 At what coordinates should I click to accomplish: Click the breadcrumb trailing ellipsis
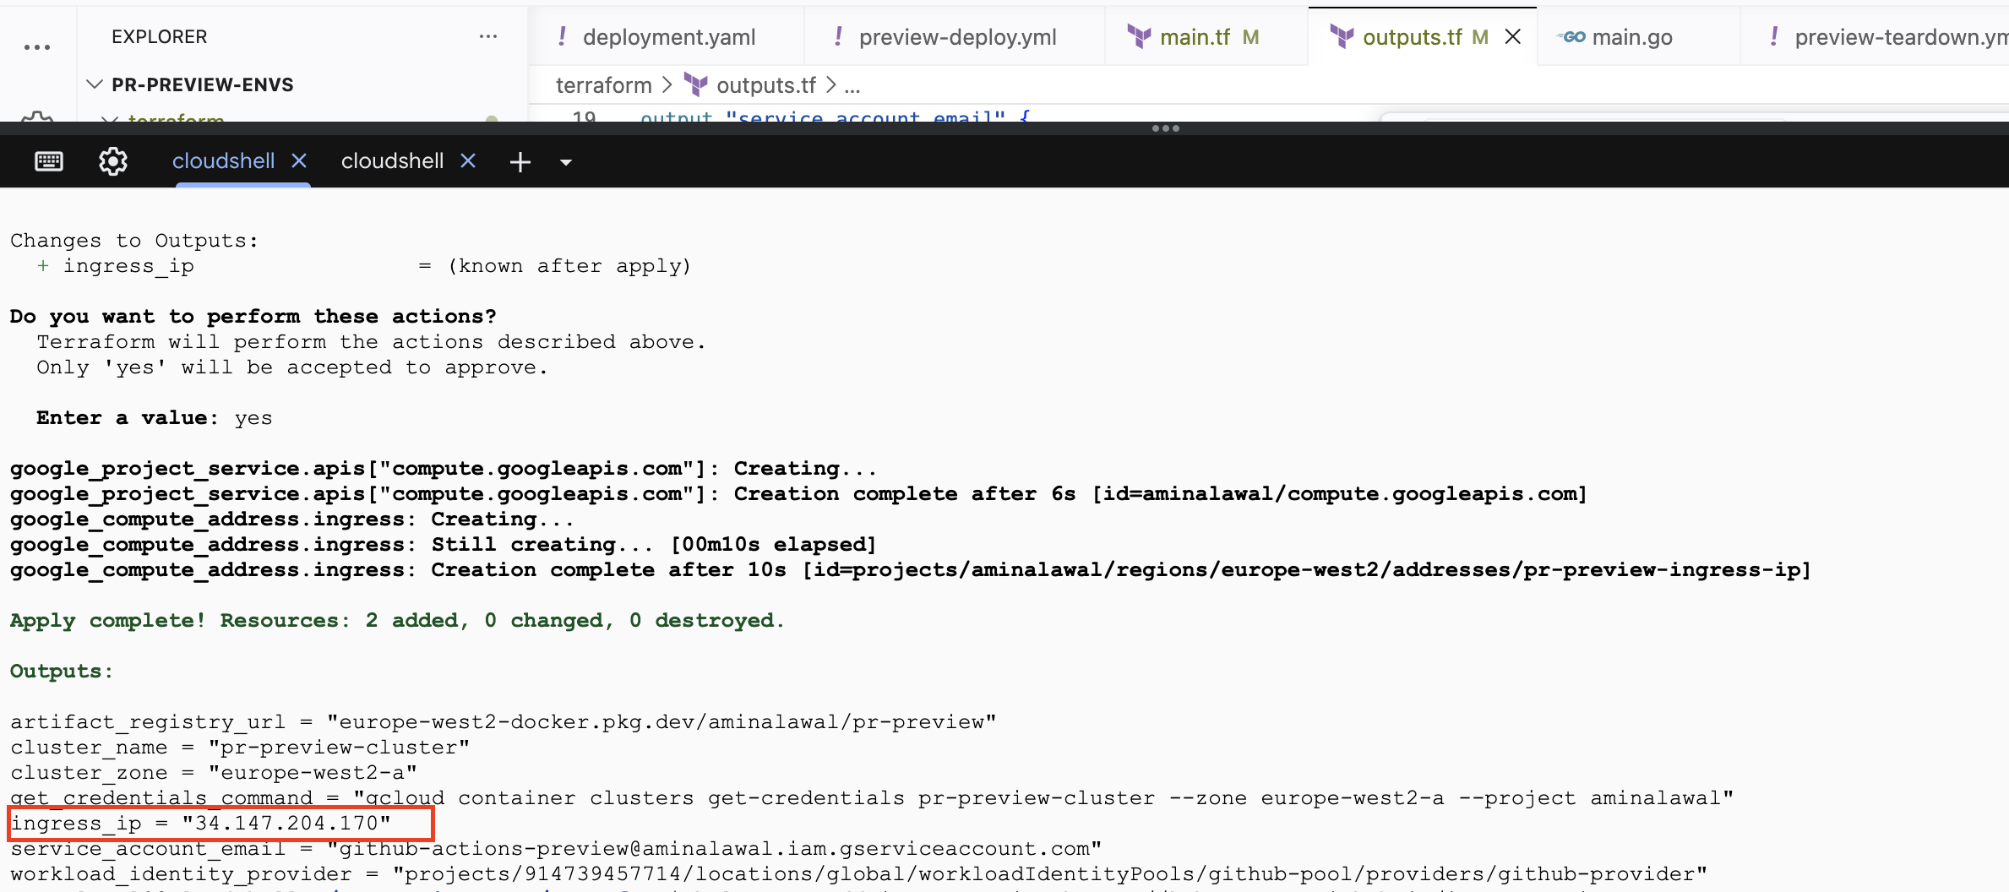click(x=852, y=85)
